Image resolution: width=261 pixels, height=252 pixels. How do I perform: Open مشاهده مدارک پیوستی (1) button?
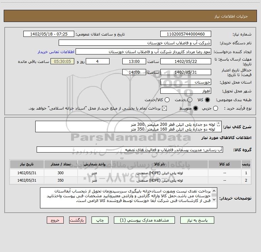pos(144,220)
